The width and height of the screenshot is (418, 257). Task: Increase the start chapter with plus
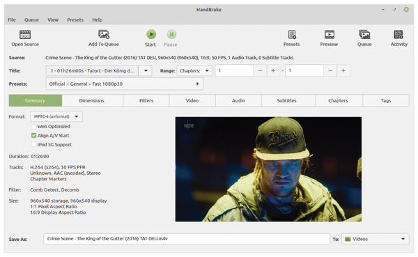273,70
